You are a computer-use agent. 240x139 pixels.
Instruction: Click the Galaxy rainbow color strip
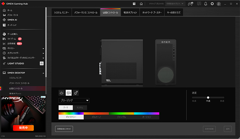[x=71, y=113]
